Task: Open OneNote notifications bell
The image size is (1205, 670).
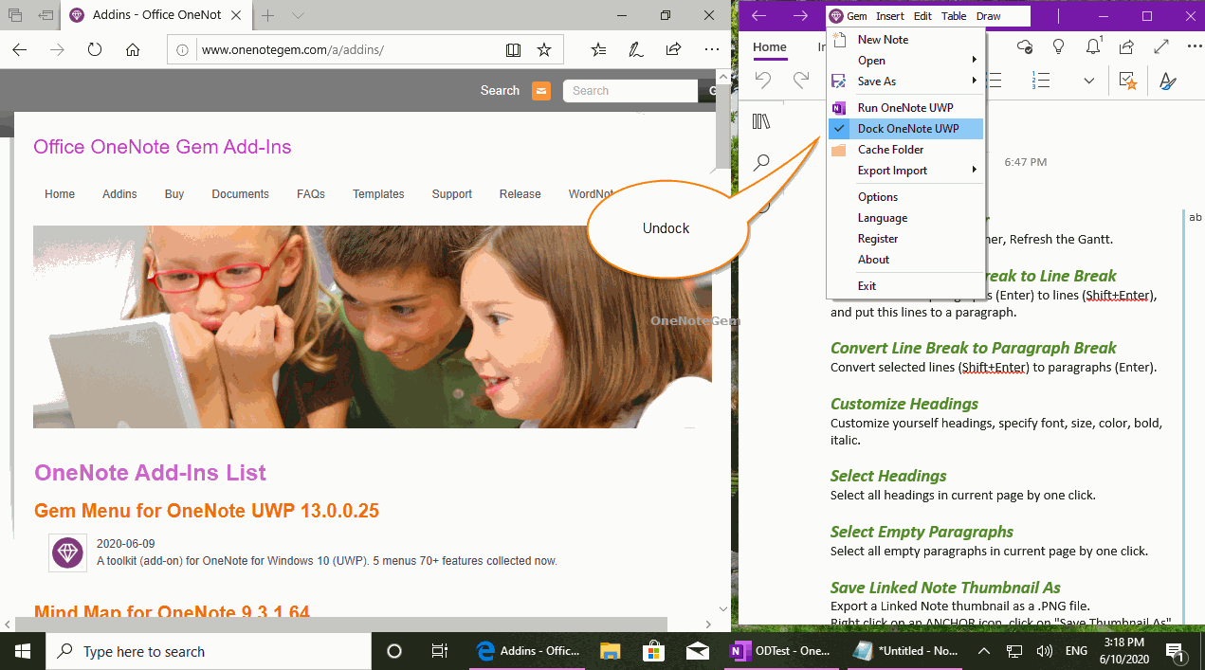Action: [x=1093, y=46]
